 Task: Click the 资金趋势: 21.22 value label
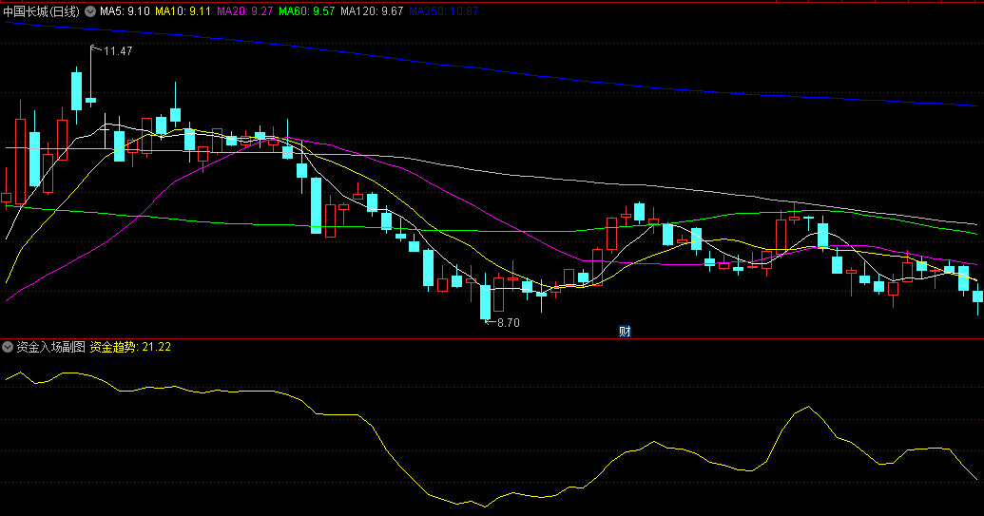[130, 347]
